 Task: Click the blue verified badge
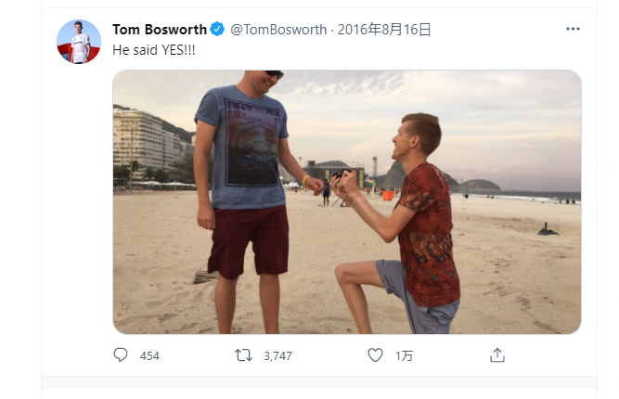[217, 30]
